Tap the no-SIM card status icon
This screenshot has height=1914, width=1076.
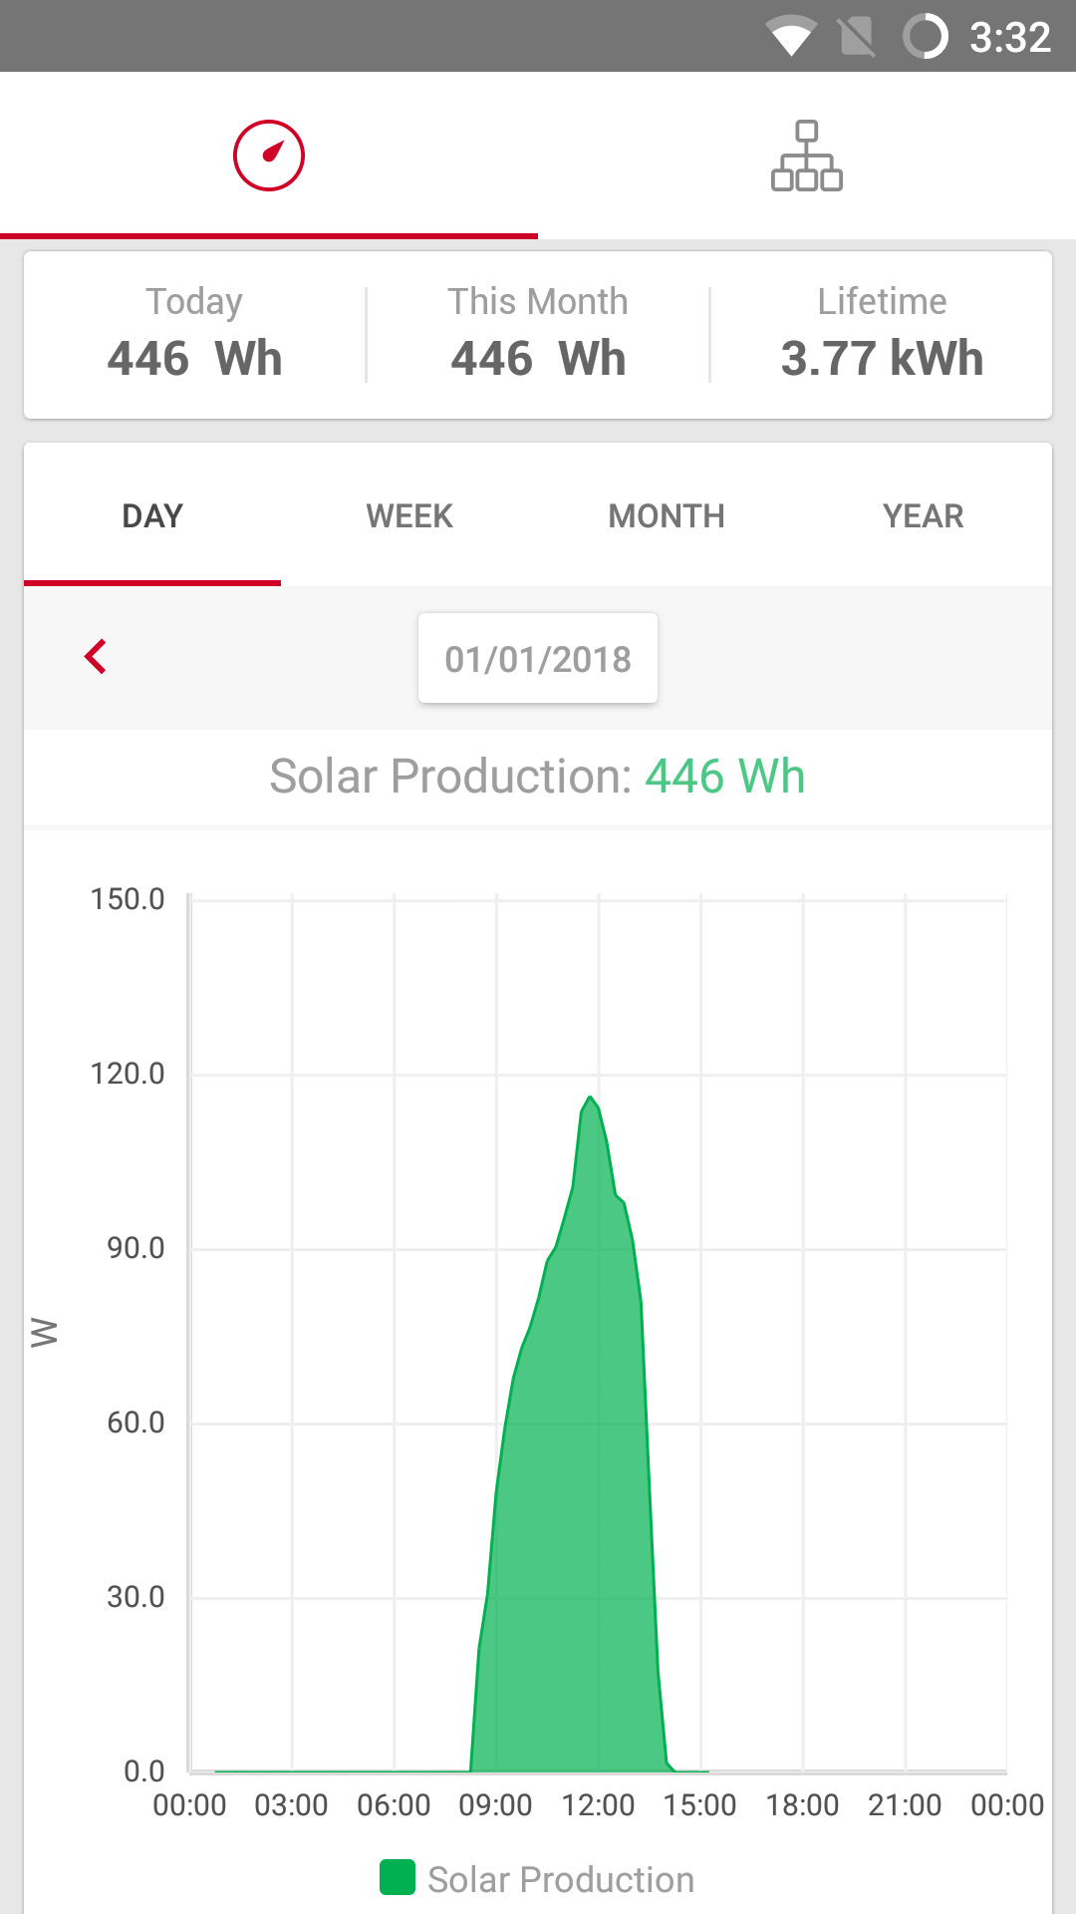coord(857,37)
